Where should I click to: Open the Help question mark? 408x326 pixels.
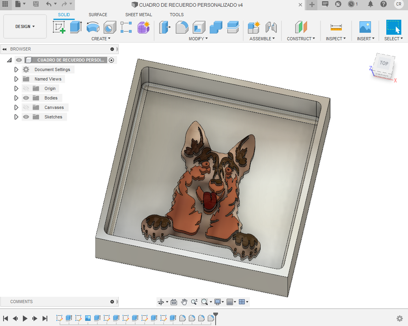383,4
